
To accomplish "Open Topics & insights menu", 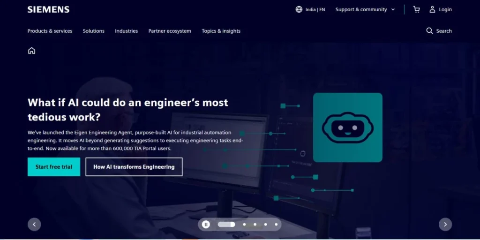I will 221,31.
